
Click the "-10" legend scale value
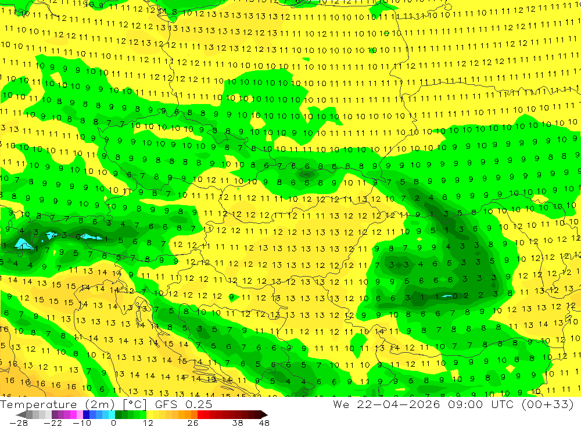click(82, 423)
